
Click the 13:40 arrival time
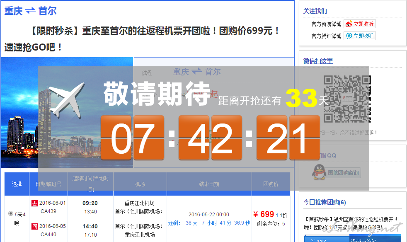pyautogui.click(x=90, y=212)
